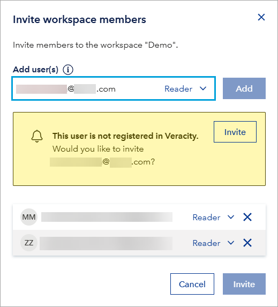
Task: Click the MM avatar circle
Action: (x=29, y=217)
